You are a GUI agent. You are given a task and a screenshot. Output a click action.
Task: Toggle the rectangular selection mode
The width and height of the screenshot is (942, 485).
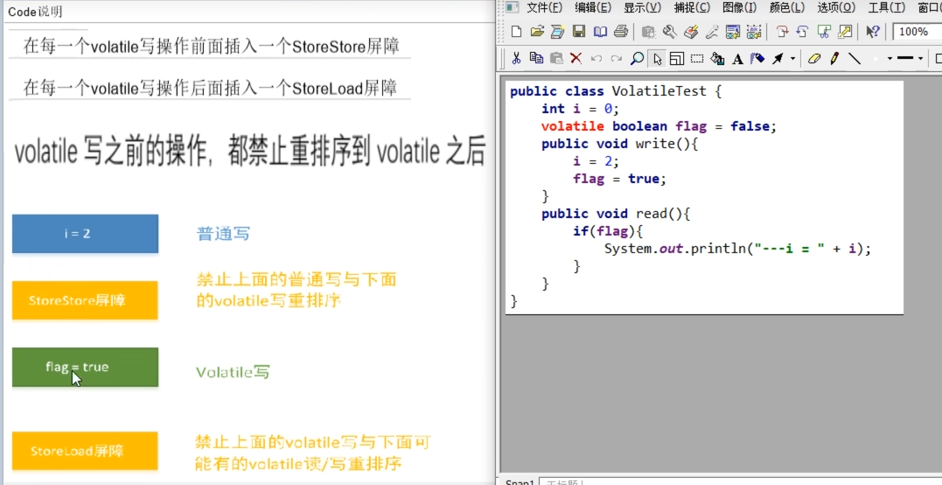click(x=697, y=58)
